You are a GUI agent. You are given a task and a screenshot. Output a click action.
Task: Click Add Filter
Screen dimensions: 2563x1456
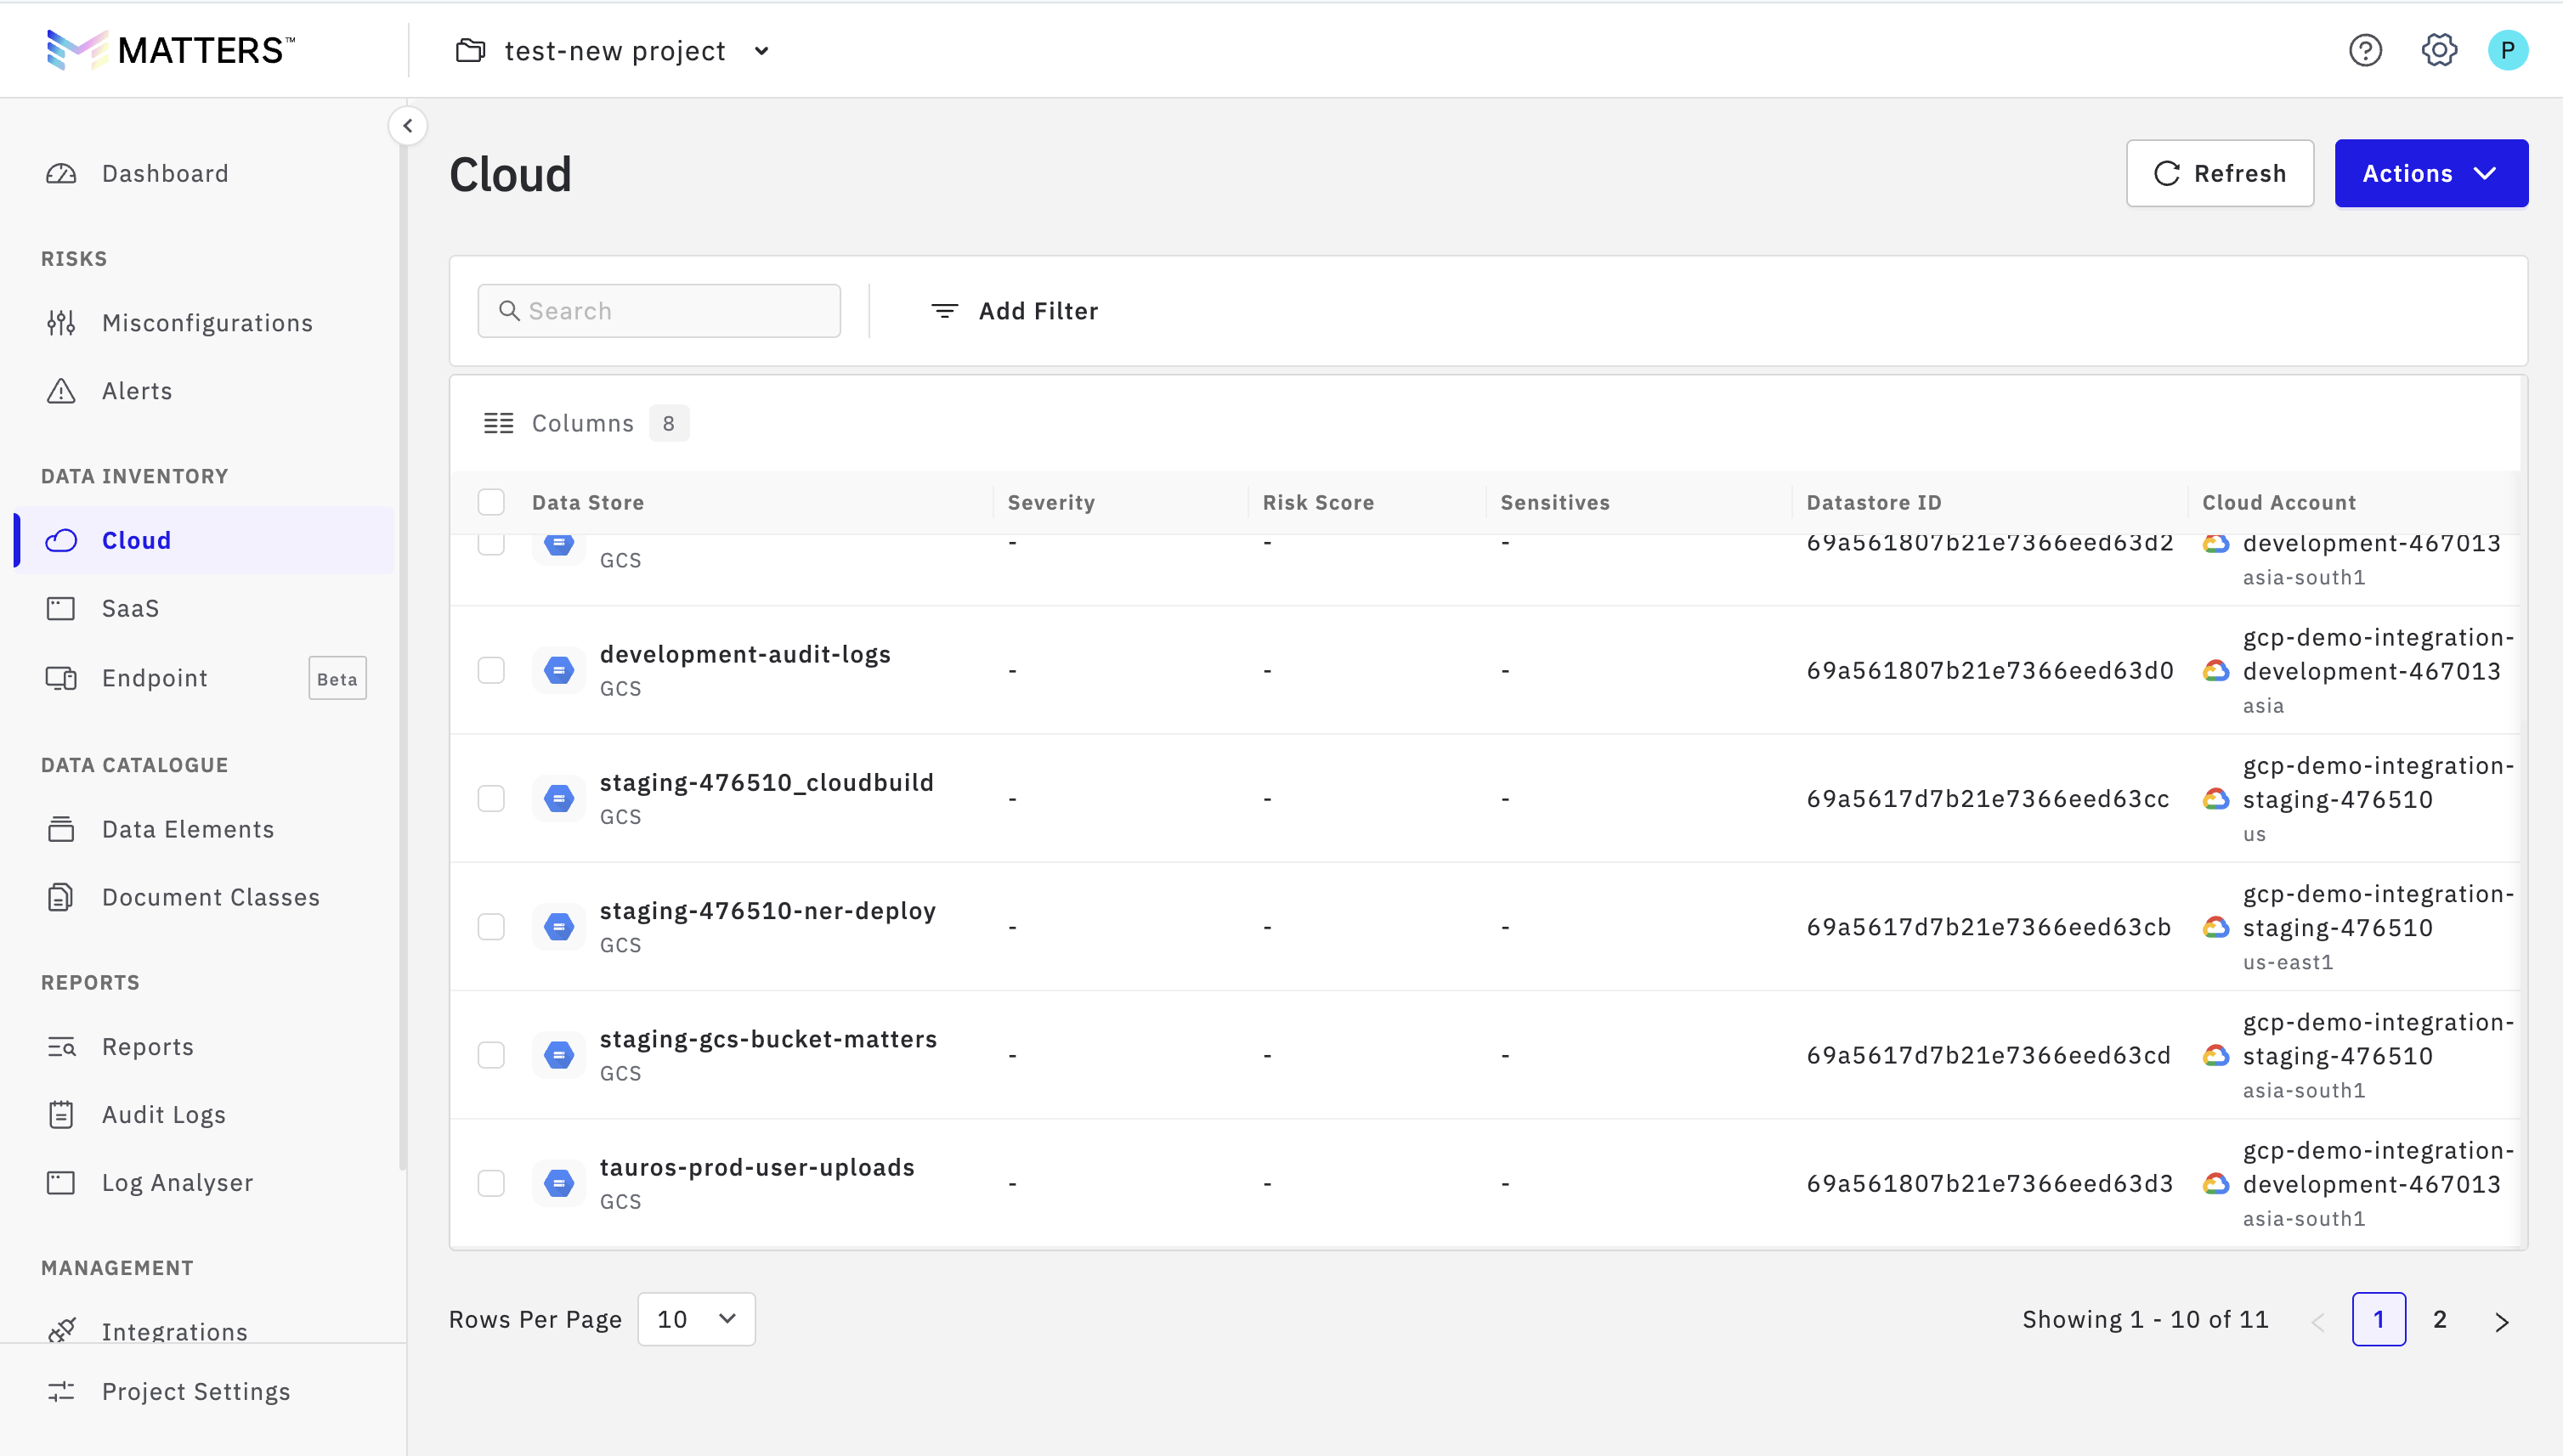pos(1015,311)
